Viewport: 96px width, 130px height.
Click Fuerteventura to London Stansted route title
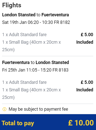[35, 62]
